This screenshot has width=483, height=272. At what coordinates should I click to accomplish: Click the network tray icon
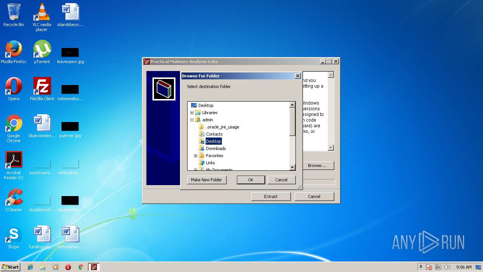(438, 267)
